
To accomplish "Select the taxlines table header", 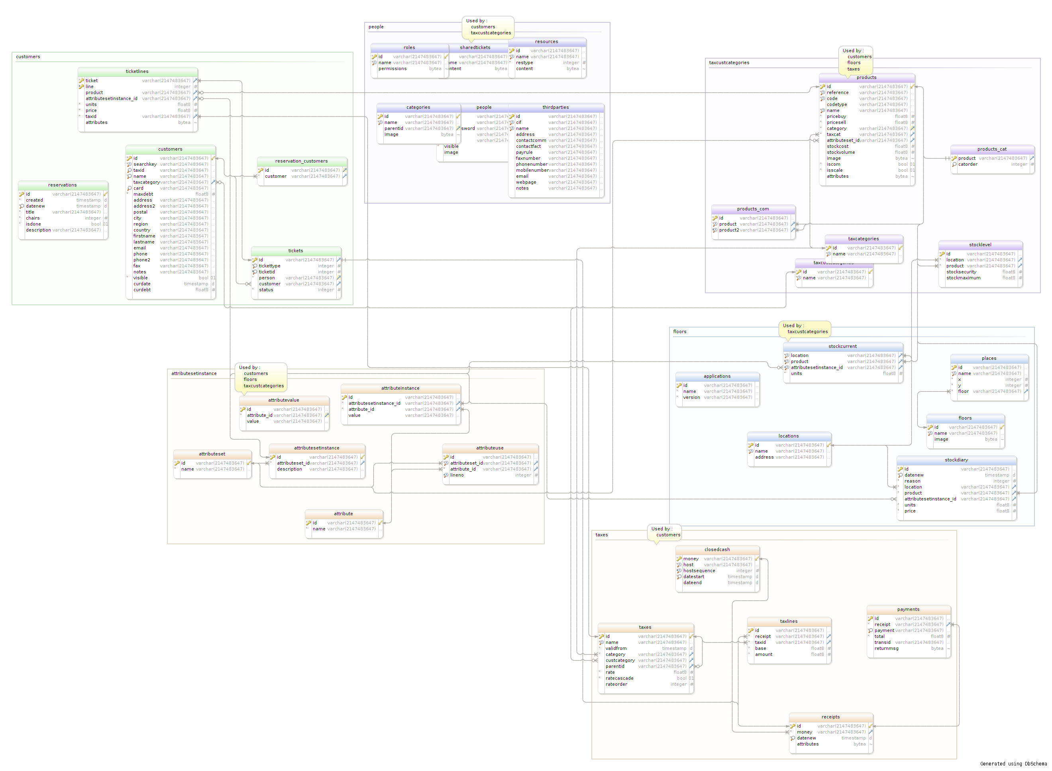I will (789, 622).
